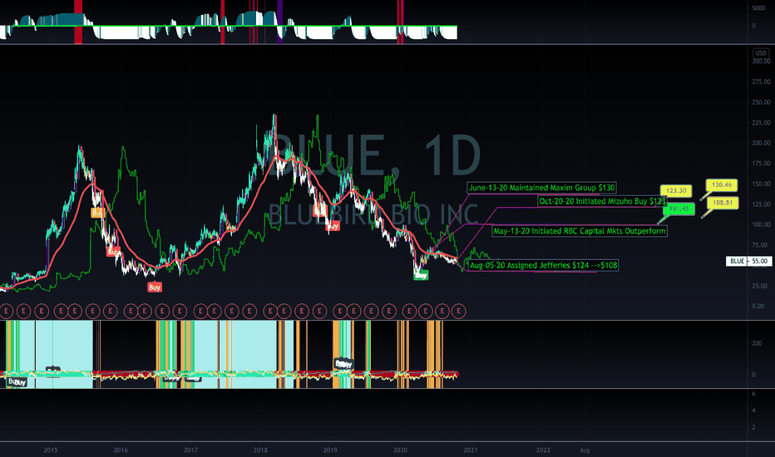This screenshot has height=457, width=775.
Task: Select the Oct-20-20 Initiated Mizuho Buy annotation
Action: tap(602, 201)
